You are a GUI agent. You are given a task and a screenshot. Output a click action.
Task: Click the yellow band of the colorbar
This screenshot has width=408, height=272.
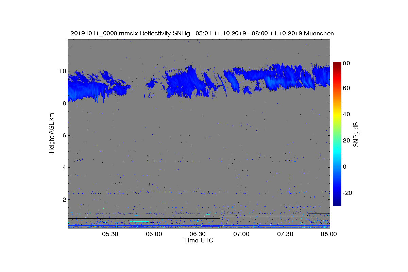[x=337, y=116]
